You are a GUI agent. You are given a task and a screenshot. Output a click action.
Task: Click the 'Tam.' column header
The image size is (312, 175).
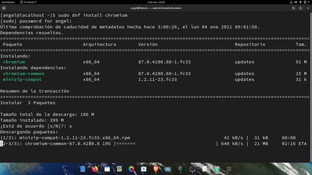click(301, 44)
